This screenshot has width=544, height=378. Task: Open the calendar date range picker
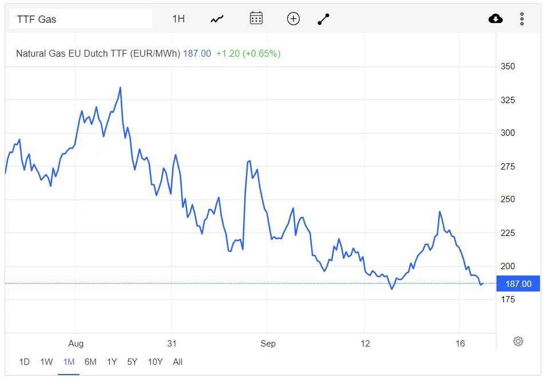click(256, 18)
